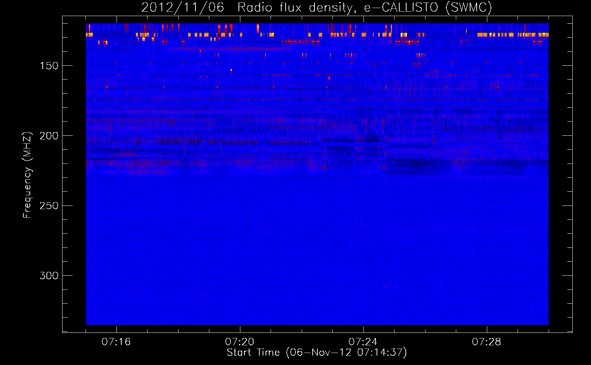
Task: Click the "07:24" time tick label
Action: pos(363,342)
